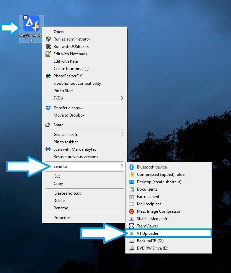Click the Run as administrator shield icon
This screenshot has width=231, height=273.
pyautogui.click(x=48, y=39)
